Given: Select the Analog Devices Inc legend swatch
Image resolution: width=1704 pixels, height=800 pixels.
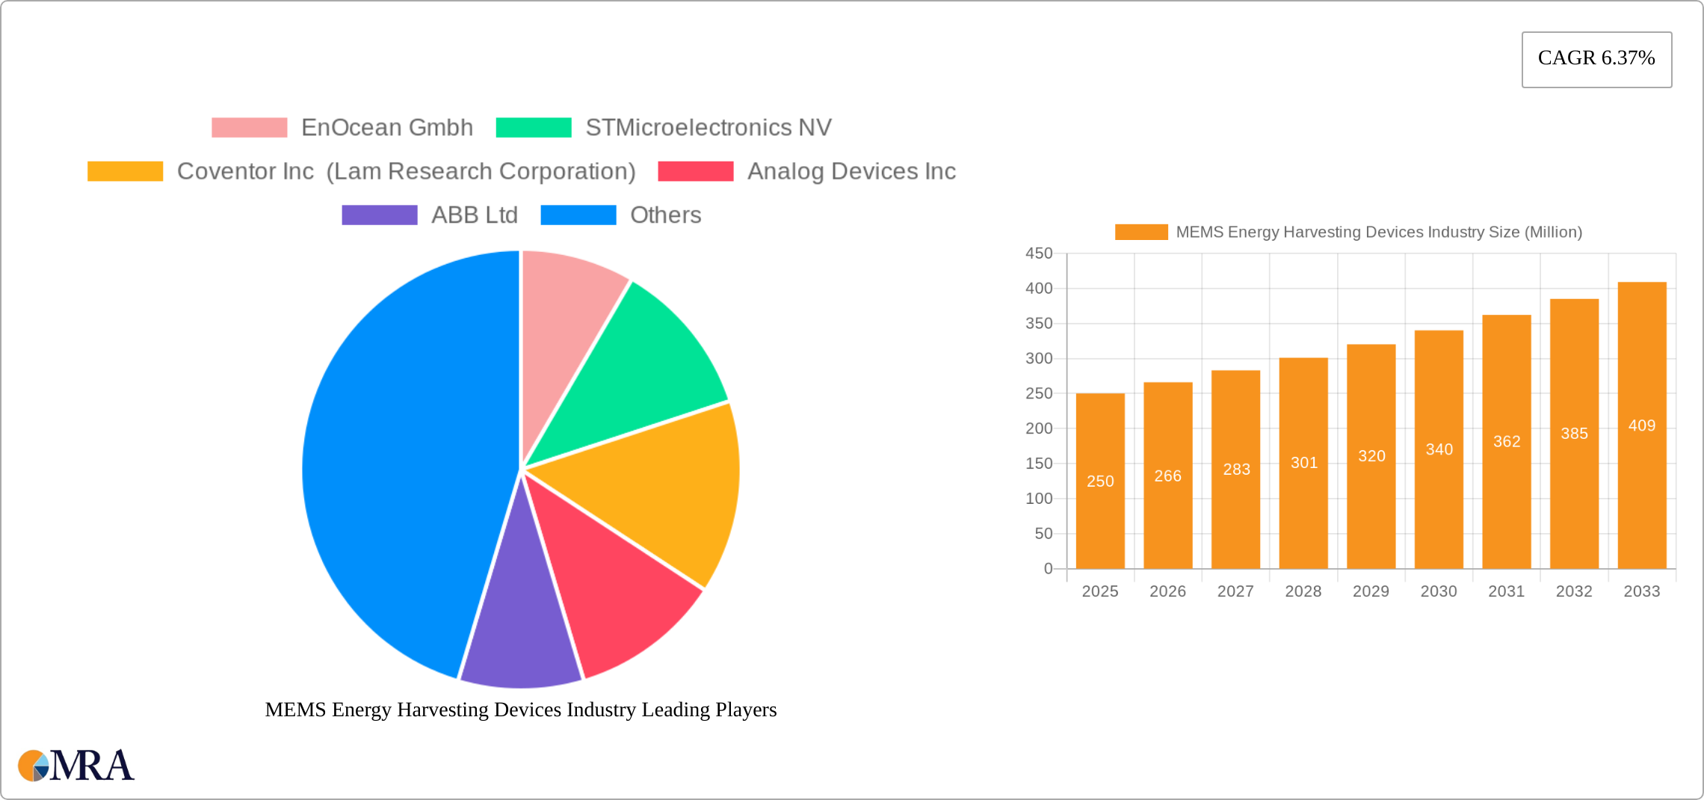Looking at the screenshot, I should point(695,171).
